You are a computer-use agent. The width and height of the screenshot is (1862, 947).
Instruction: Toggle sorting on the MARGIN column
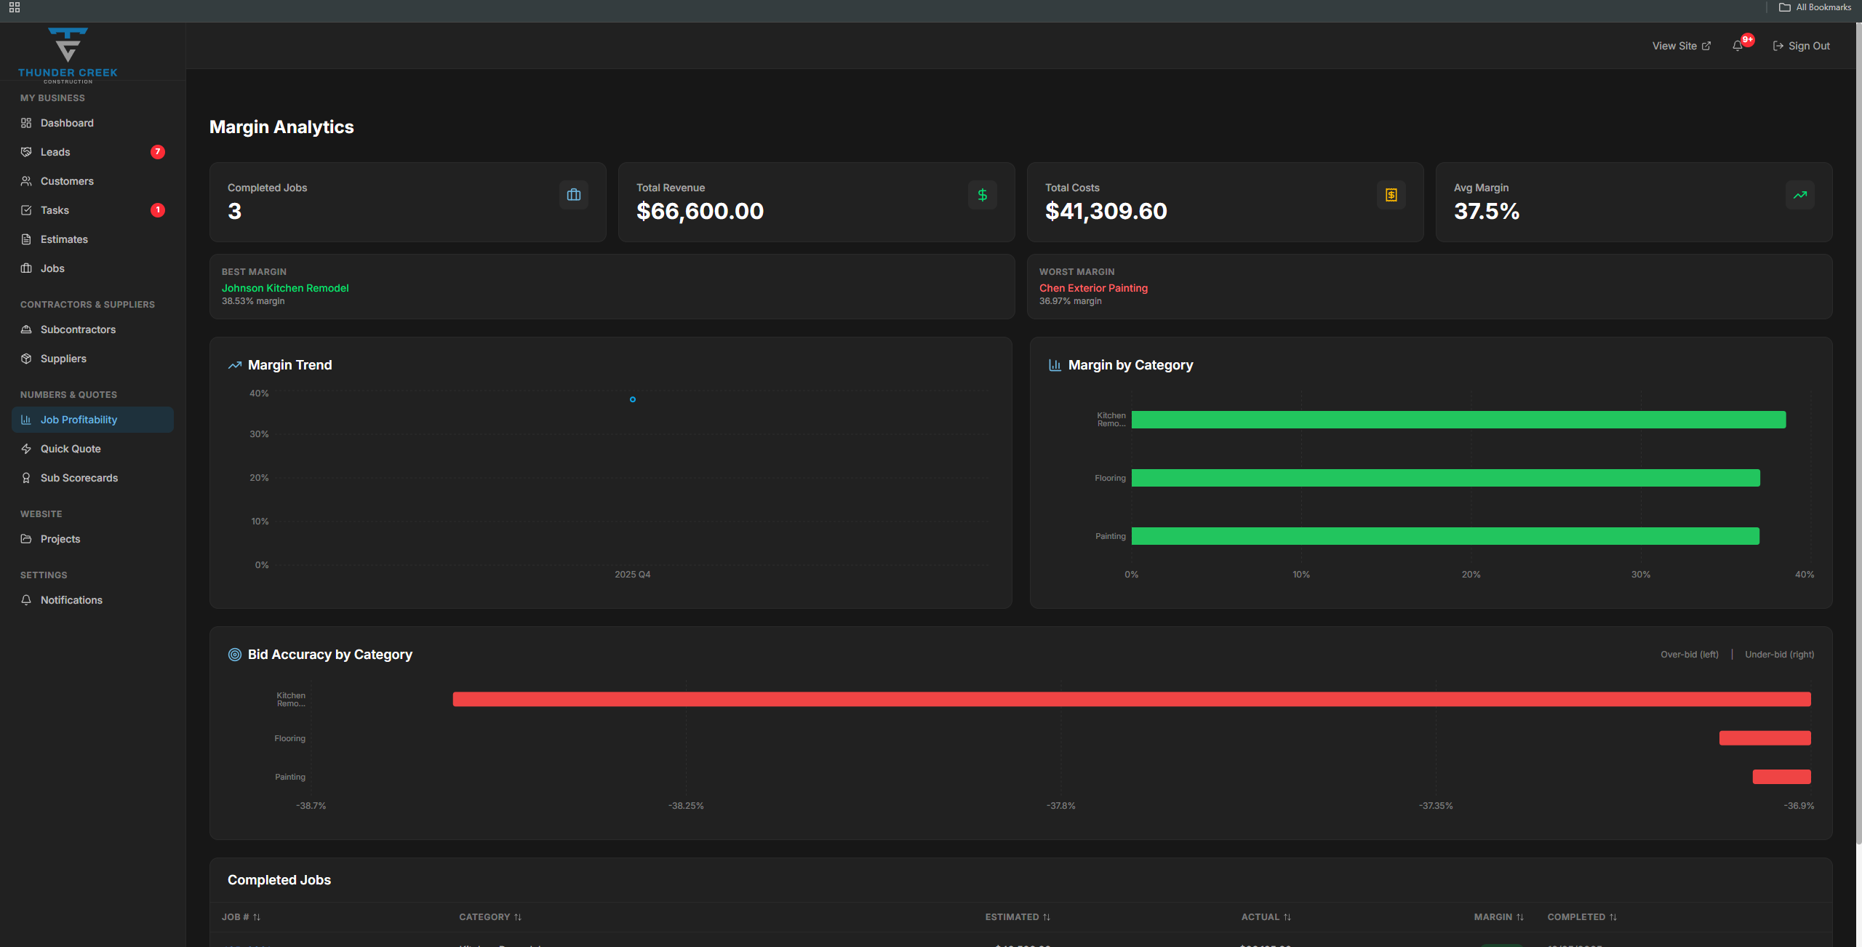click(x=1499, y=917)
